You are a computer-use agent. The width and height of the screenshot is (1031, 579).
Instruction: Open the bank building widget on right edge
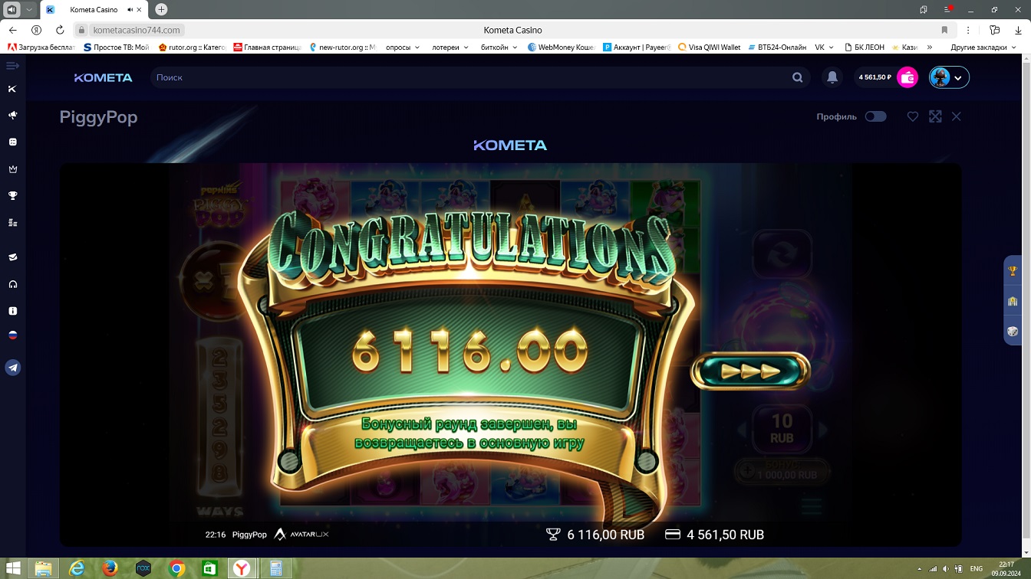tap(1013, 301)
